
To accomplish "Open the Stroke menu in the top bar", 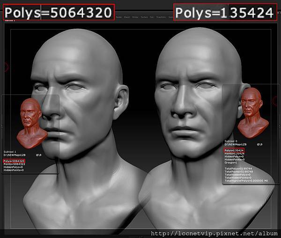I will 135,17.
